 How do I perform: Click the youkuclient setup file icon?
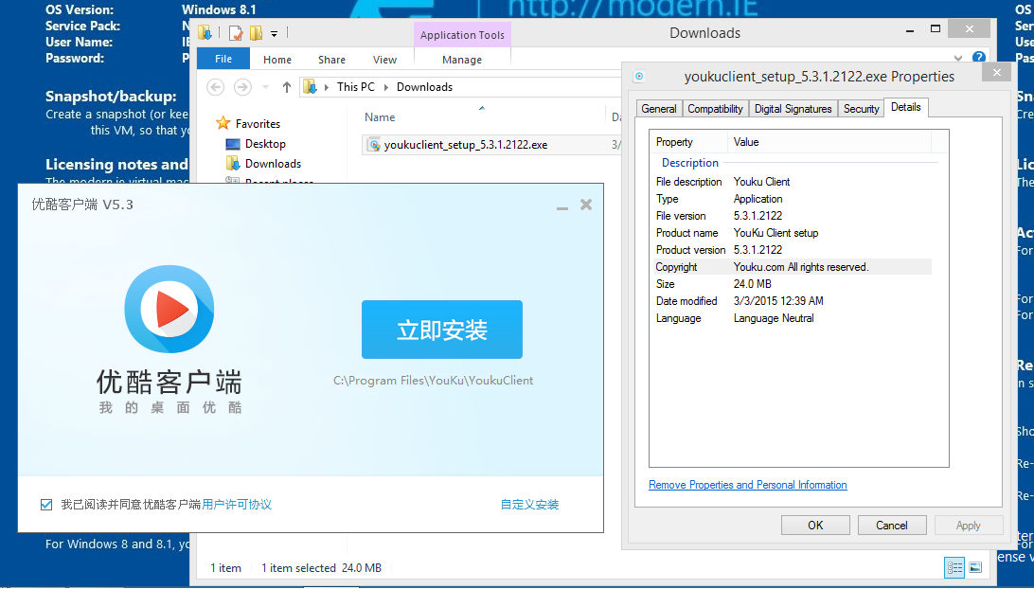(x=374, y=145)
